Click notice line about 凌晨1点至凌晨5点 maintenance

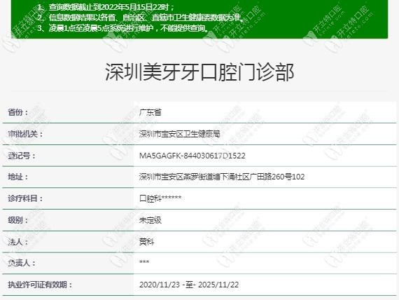(x=122, y=28)
